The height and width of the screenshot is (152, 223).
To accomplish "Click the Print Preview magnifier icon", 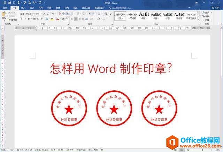I will click(29, 2).
